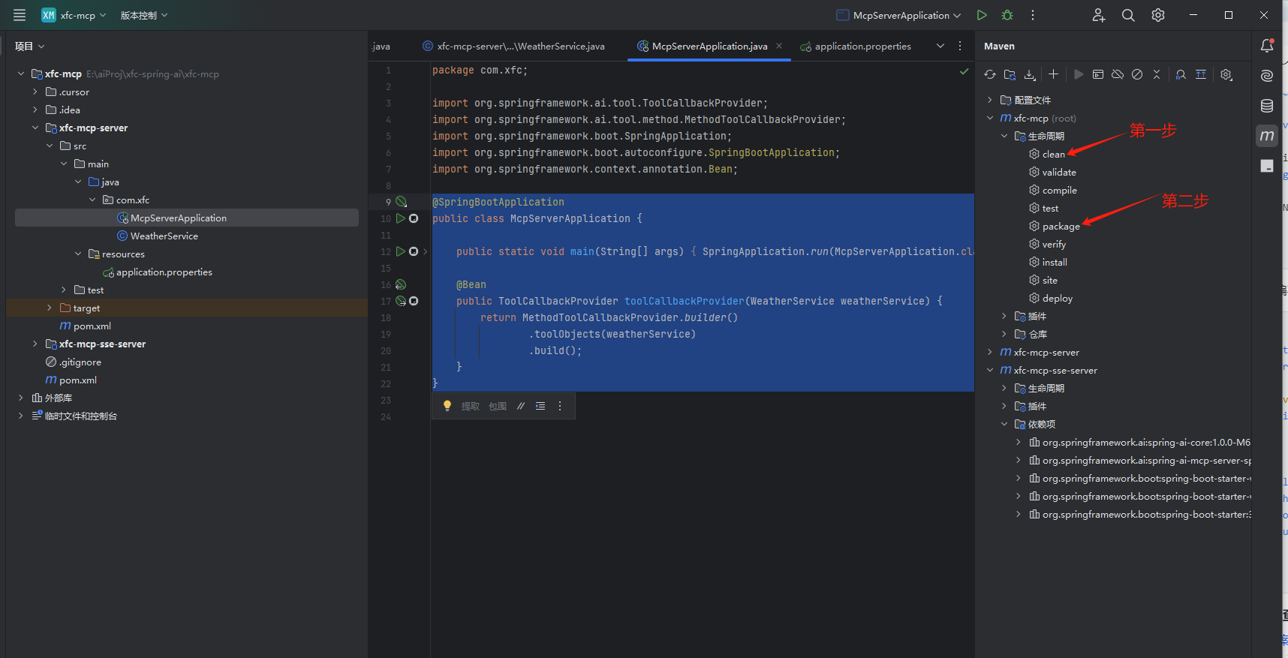Open the 项目 view dropdown
Screen dimensions: 1288x658
pyautogui.click(x=29, y=47)
